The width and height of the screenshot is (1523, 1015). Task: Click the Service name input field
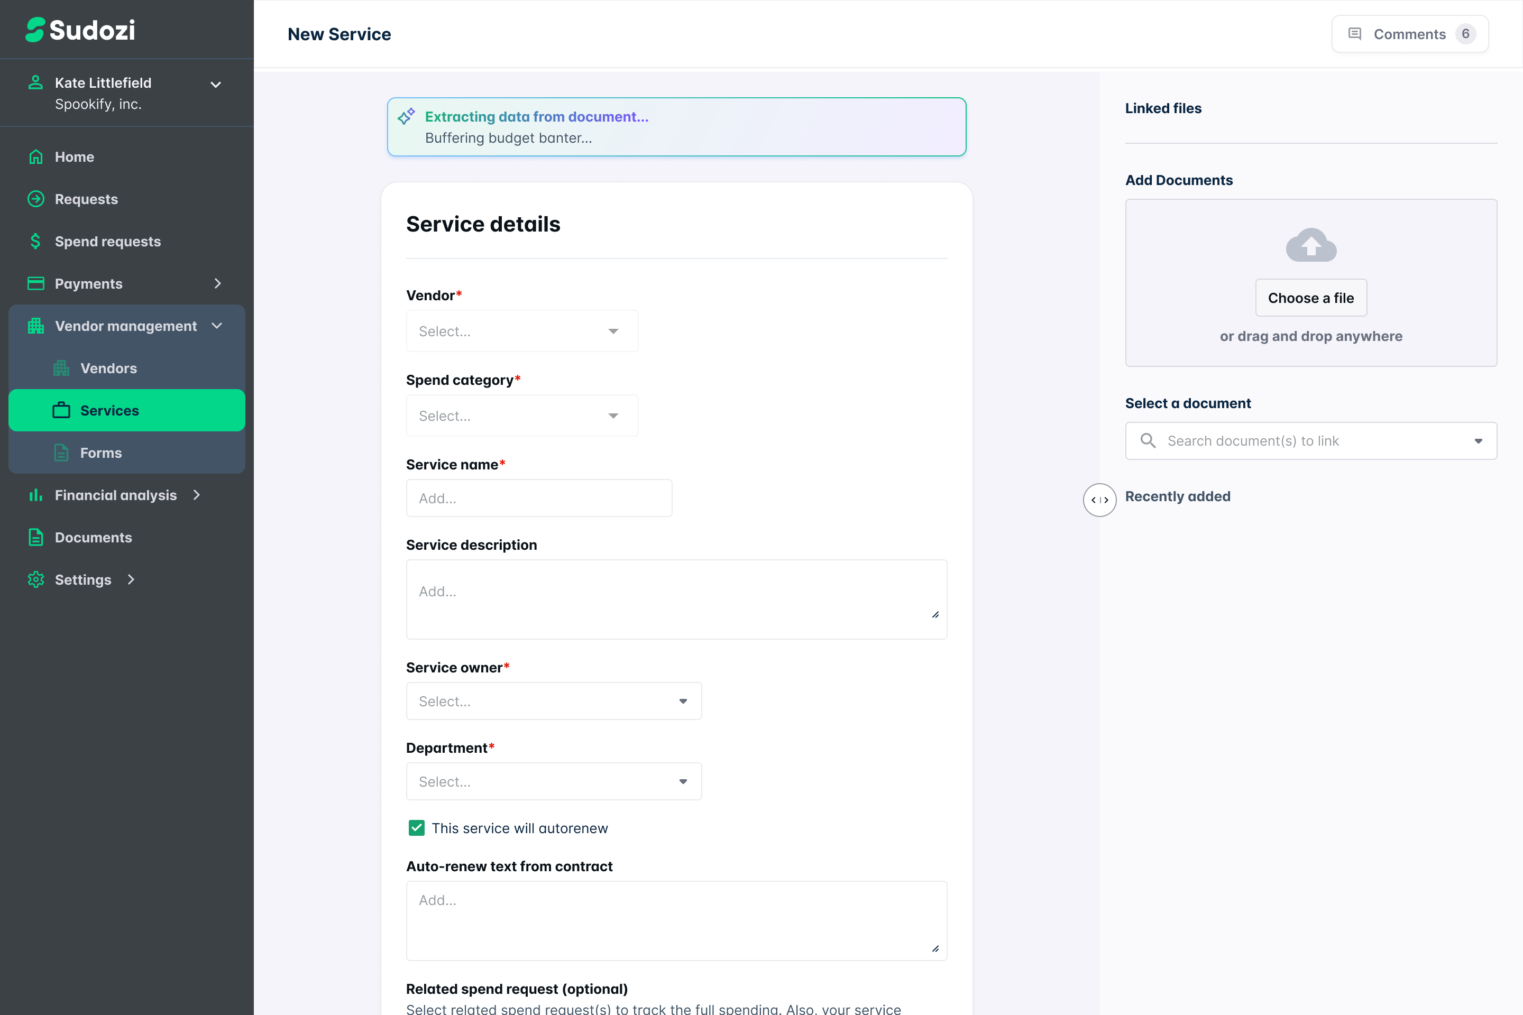[539, 499]
